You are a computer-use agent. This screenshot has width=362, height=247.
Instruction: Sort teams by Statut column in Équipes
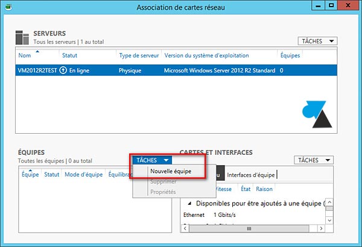click(x=51, y=175)
